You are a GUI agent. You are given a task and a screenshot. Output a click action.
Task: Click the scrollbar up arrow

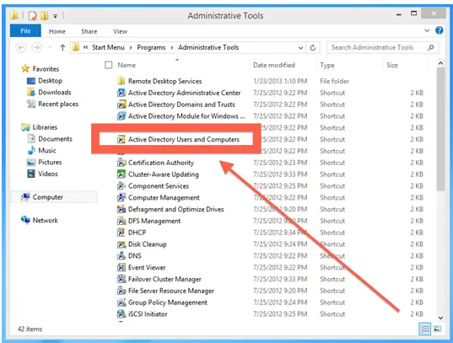click(440, 63)
